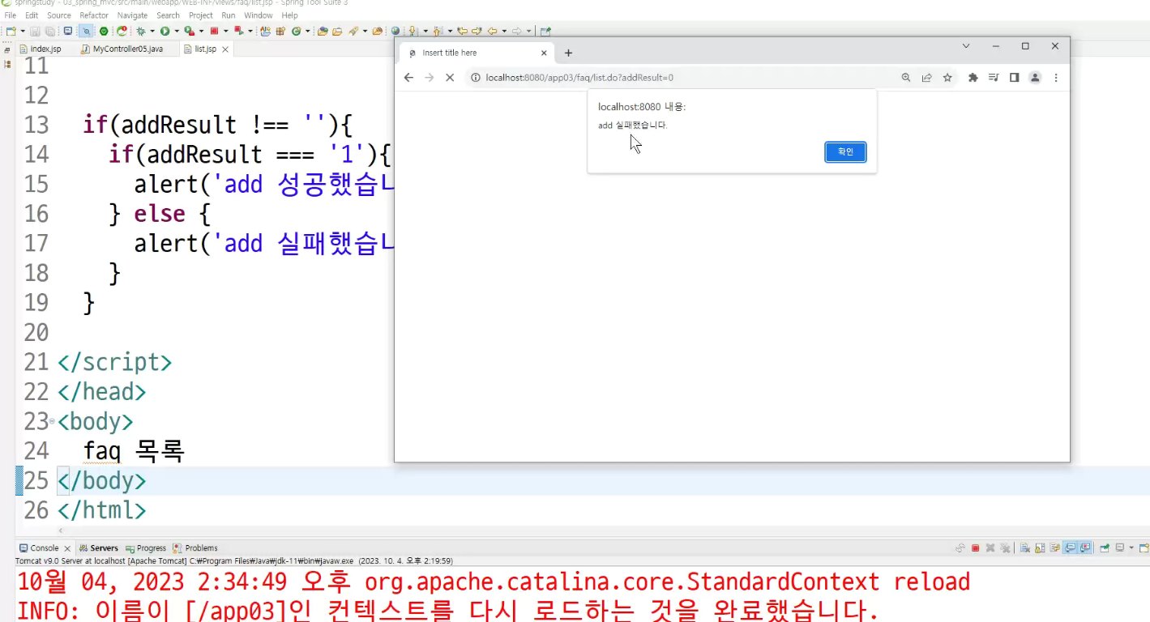Select the Progress view tab
Screen dimensions: 1150x622
(x=146, y=548)
